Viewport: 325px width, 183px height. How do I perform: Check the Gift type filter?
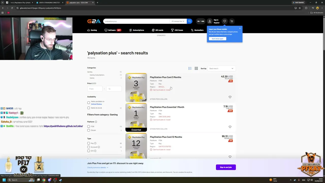click(89, 151)
